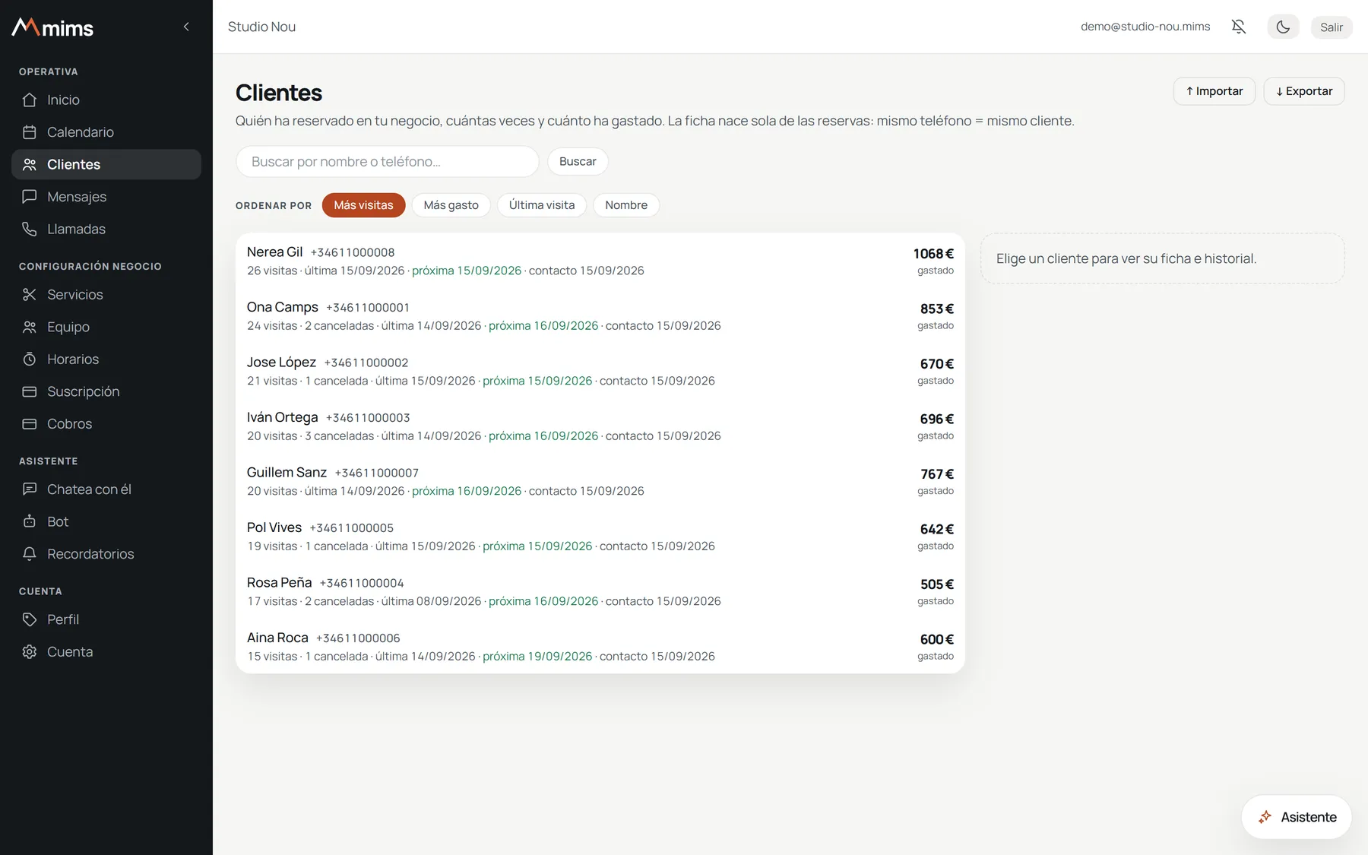Click the Importar button
Screen dimensions: 1368x855
(1214, 91)
